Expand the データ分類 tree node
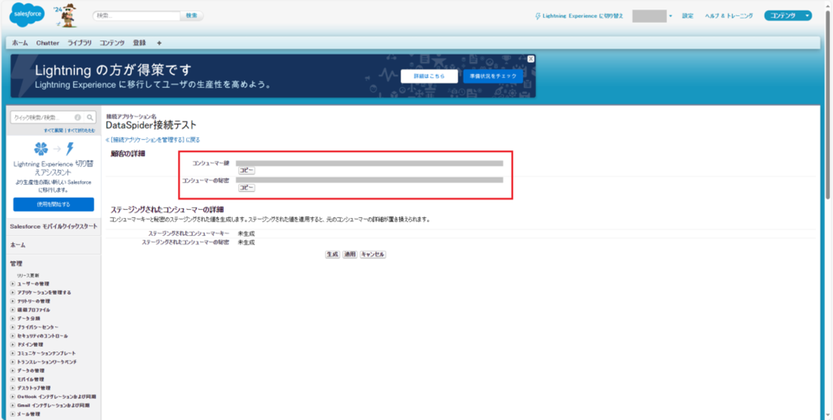This screenshot has width=833, height=420. 13,319
